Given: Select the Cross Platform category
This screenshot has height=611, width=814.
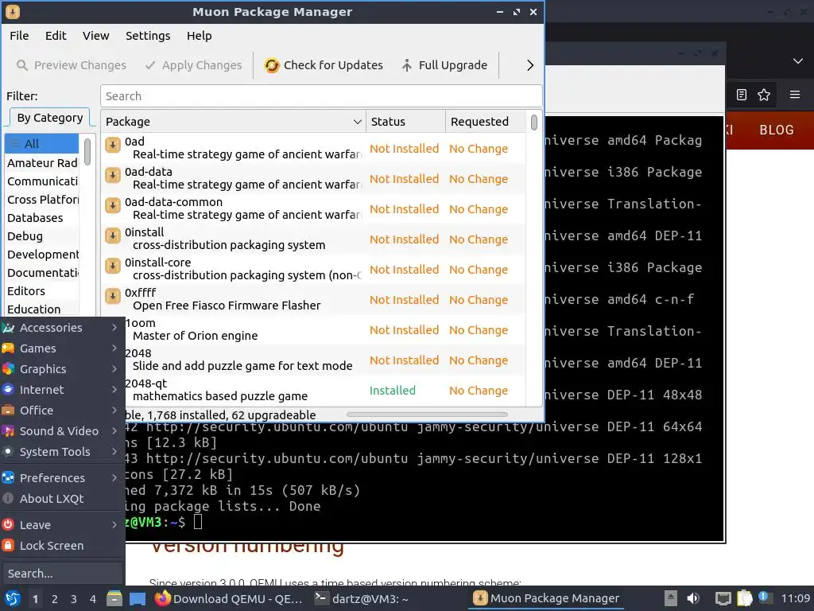Looking at the screenshot, I should coord(41,200).
